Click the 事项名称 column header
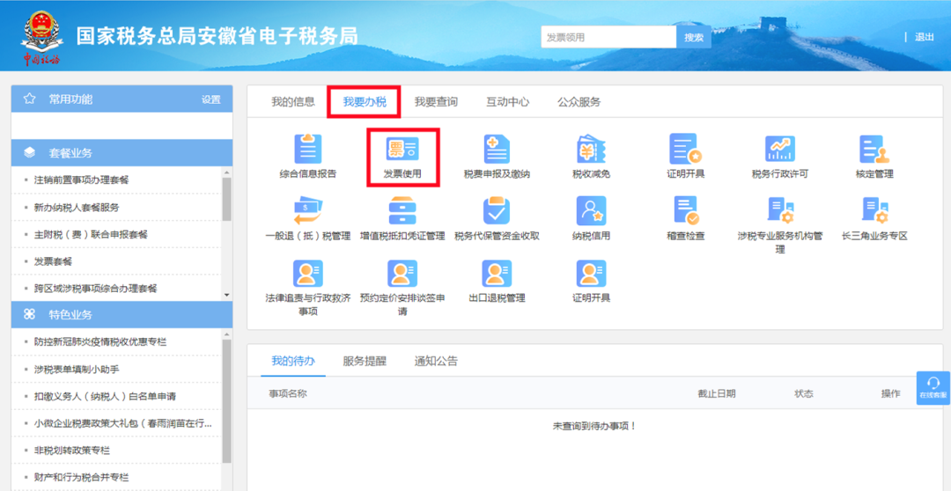The width and height of the screenshot is (951, 491). (288, 394)
